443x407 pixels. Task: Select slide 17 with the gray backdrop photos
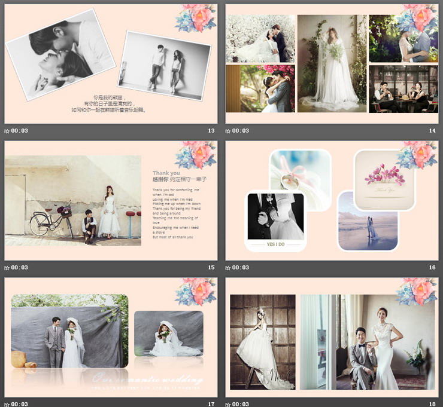click(x=111, y=336)
